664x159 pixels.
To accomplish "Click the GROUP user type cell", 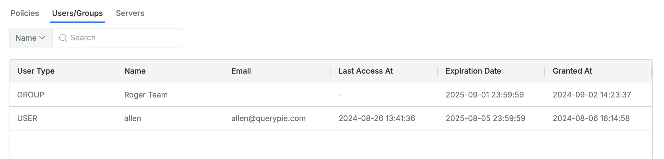I will click(31, 95).
